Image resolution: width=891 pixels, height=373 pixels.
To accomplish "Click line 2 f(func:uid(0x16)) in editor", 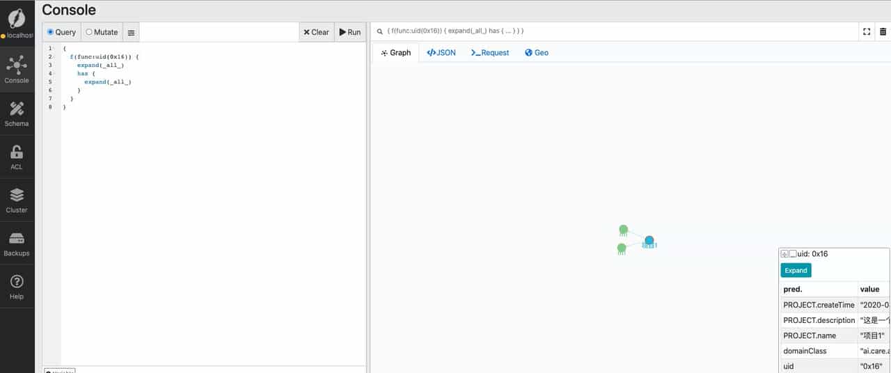I will tap(104, 57).
